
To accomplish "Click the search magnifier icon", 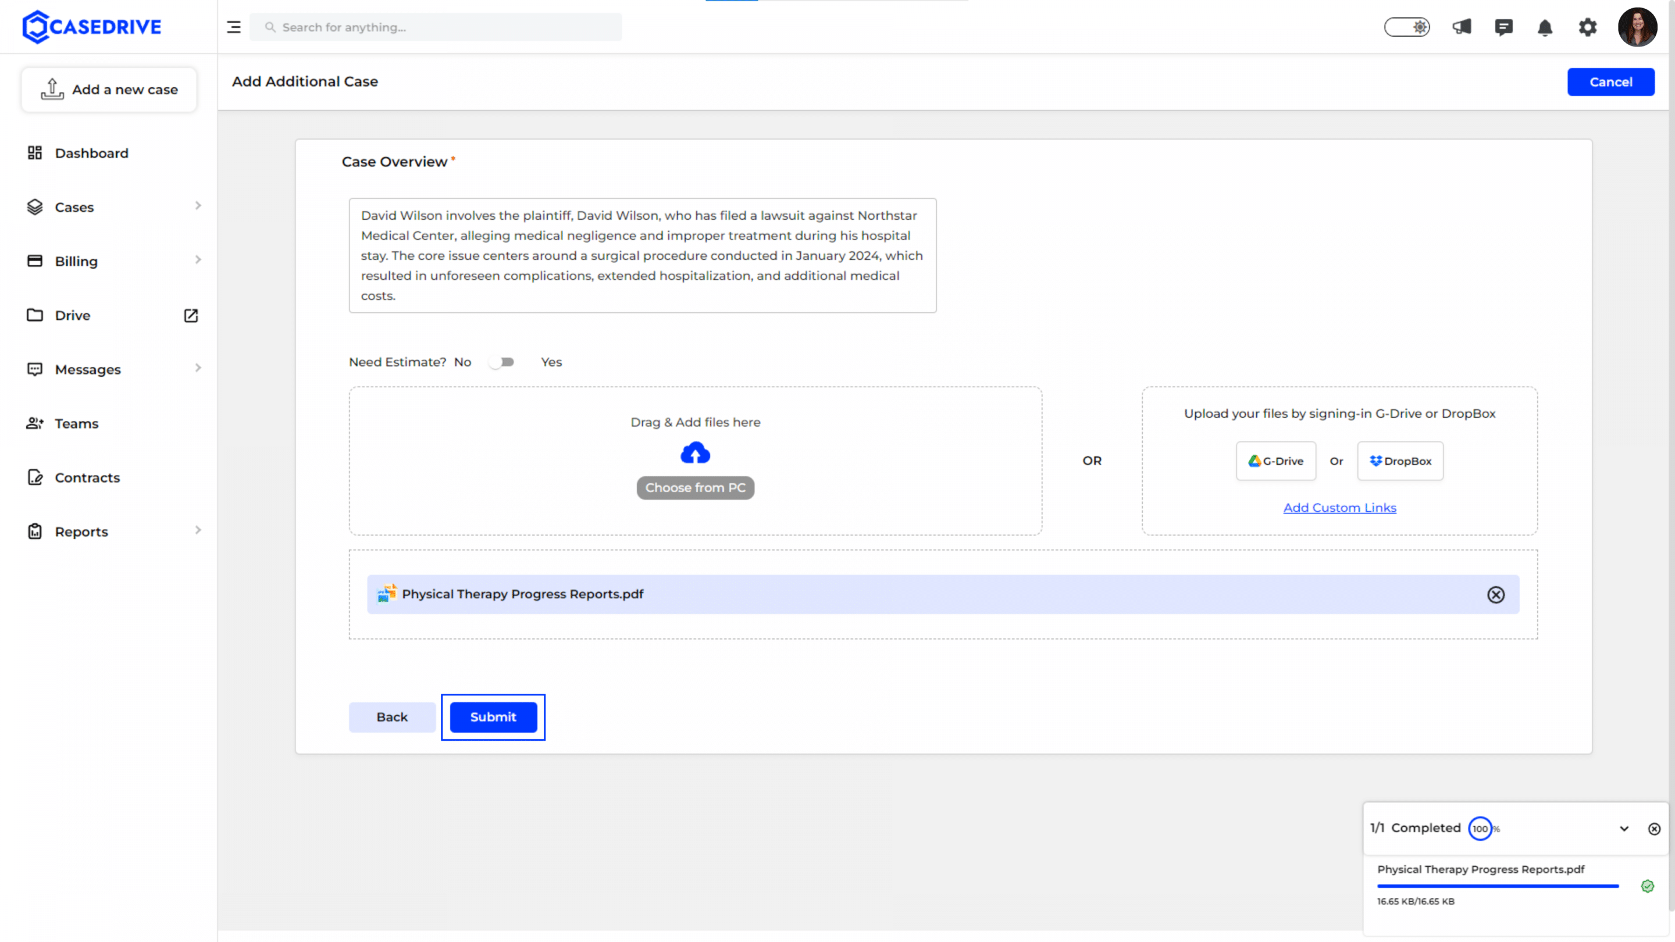I will pos(270,27).
